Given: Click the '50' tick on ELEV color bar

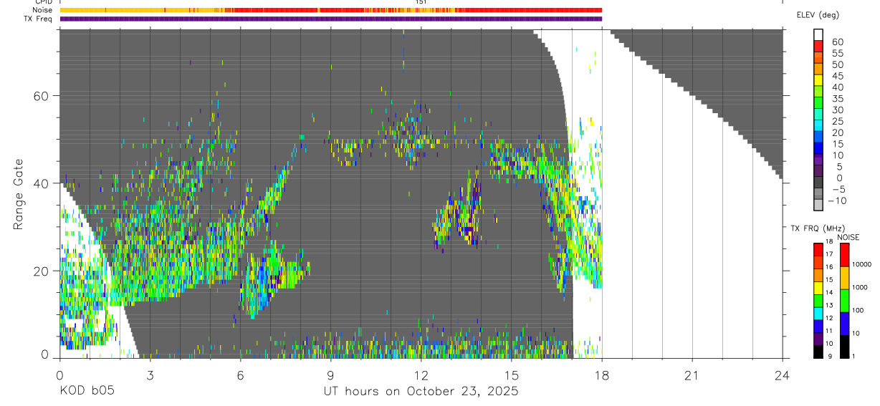Looking at the screenshot, I should coord(837,65).
